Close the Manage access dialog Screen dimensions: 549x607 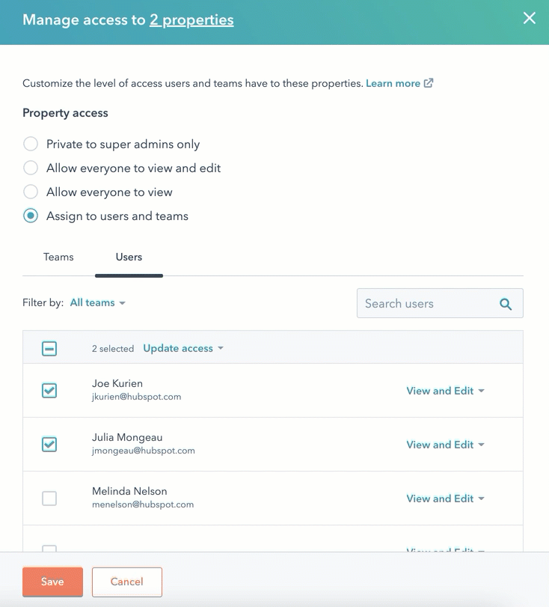[x=529, y=19]
